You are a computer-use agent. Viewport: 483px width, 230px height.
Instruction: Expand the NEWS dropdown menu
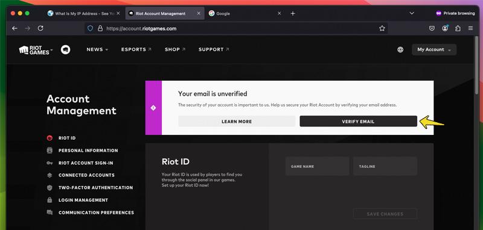coord(97,49)
